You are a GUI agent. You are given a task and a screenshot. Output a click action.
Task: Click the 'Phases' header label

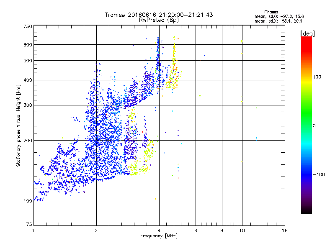click(x=271, y=12)
